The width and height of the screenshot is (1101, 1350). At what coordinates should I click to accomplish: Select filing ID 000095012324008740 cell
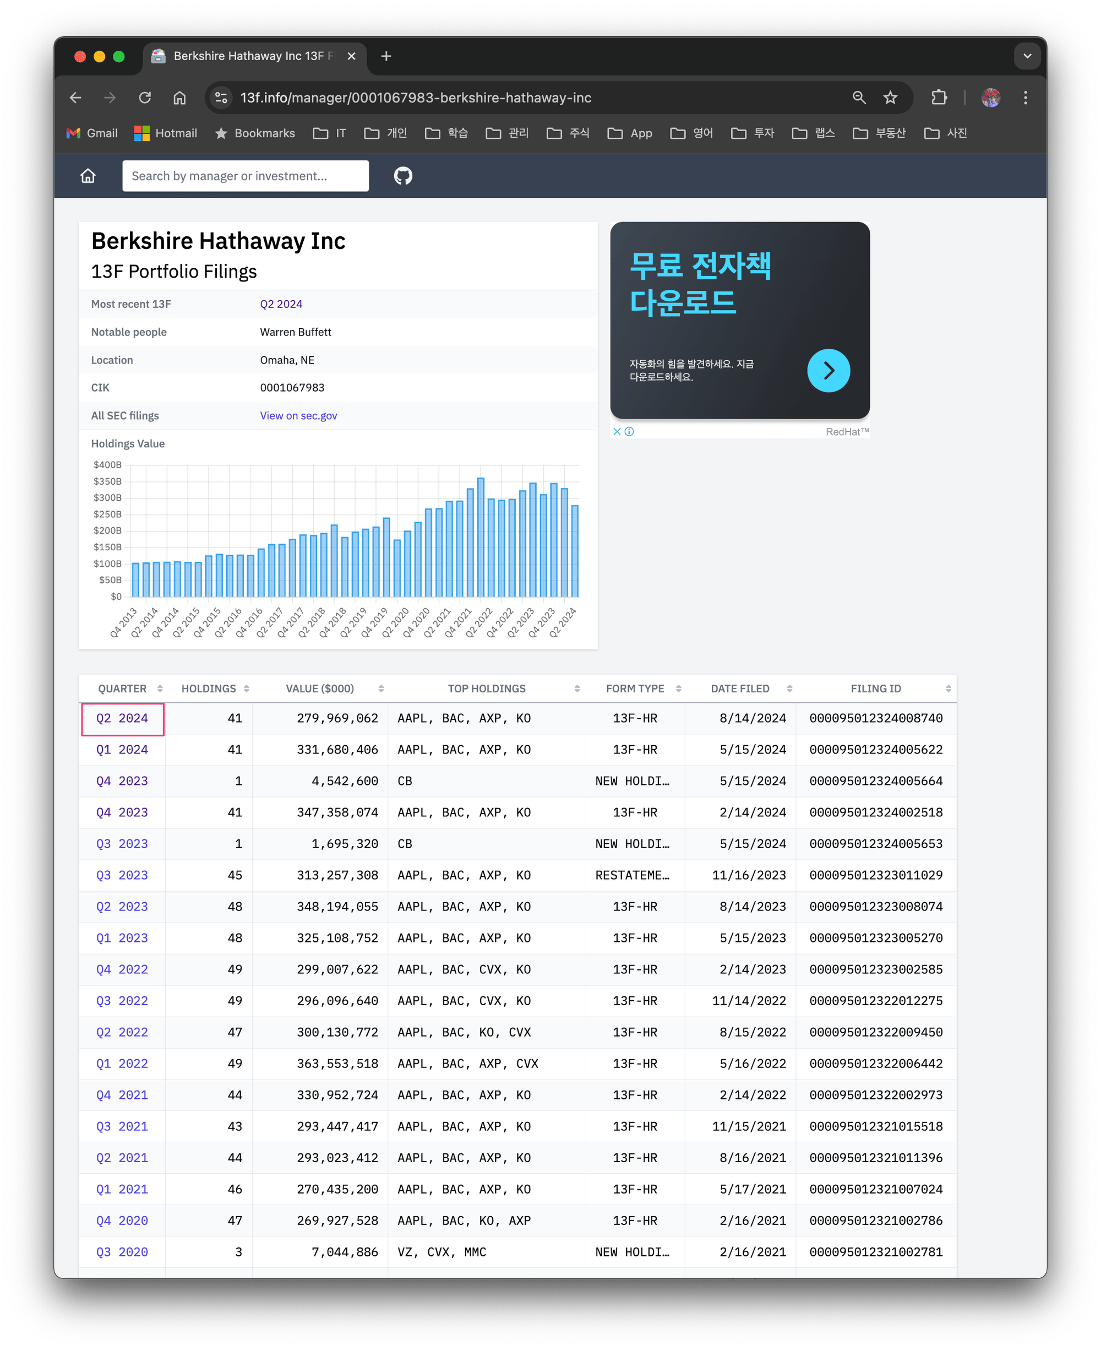[876, 718]
